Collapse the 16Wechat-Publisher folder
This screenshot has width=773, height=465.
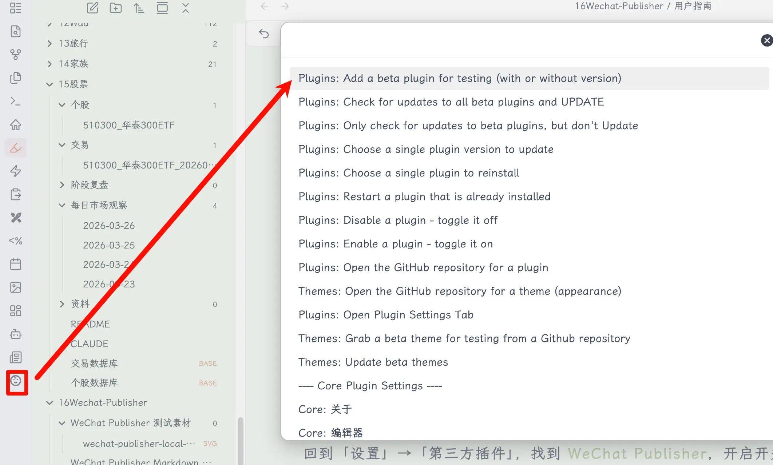pos(50,403)
